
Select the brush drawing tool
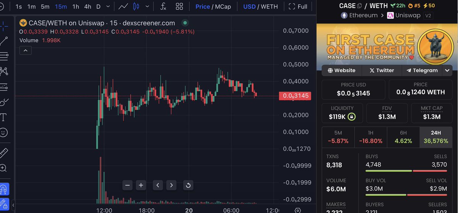[x=4, y=102]
